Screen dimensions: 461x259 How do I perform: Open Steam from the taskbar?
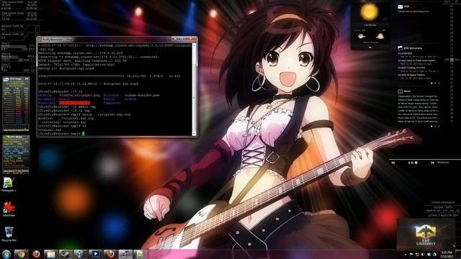66,254
